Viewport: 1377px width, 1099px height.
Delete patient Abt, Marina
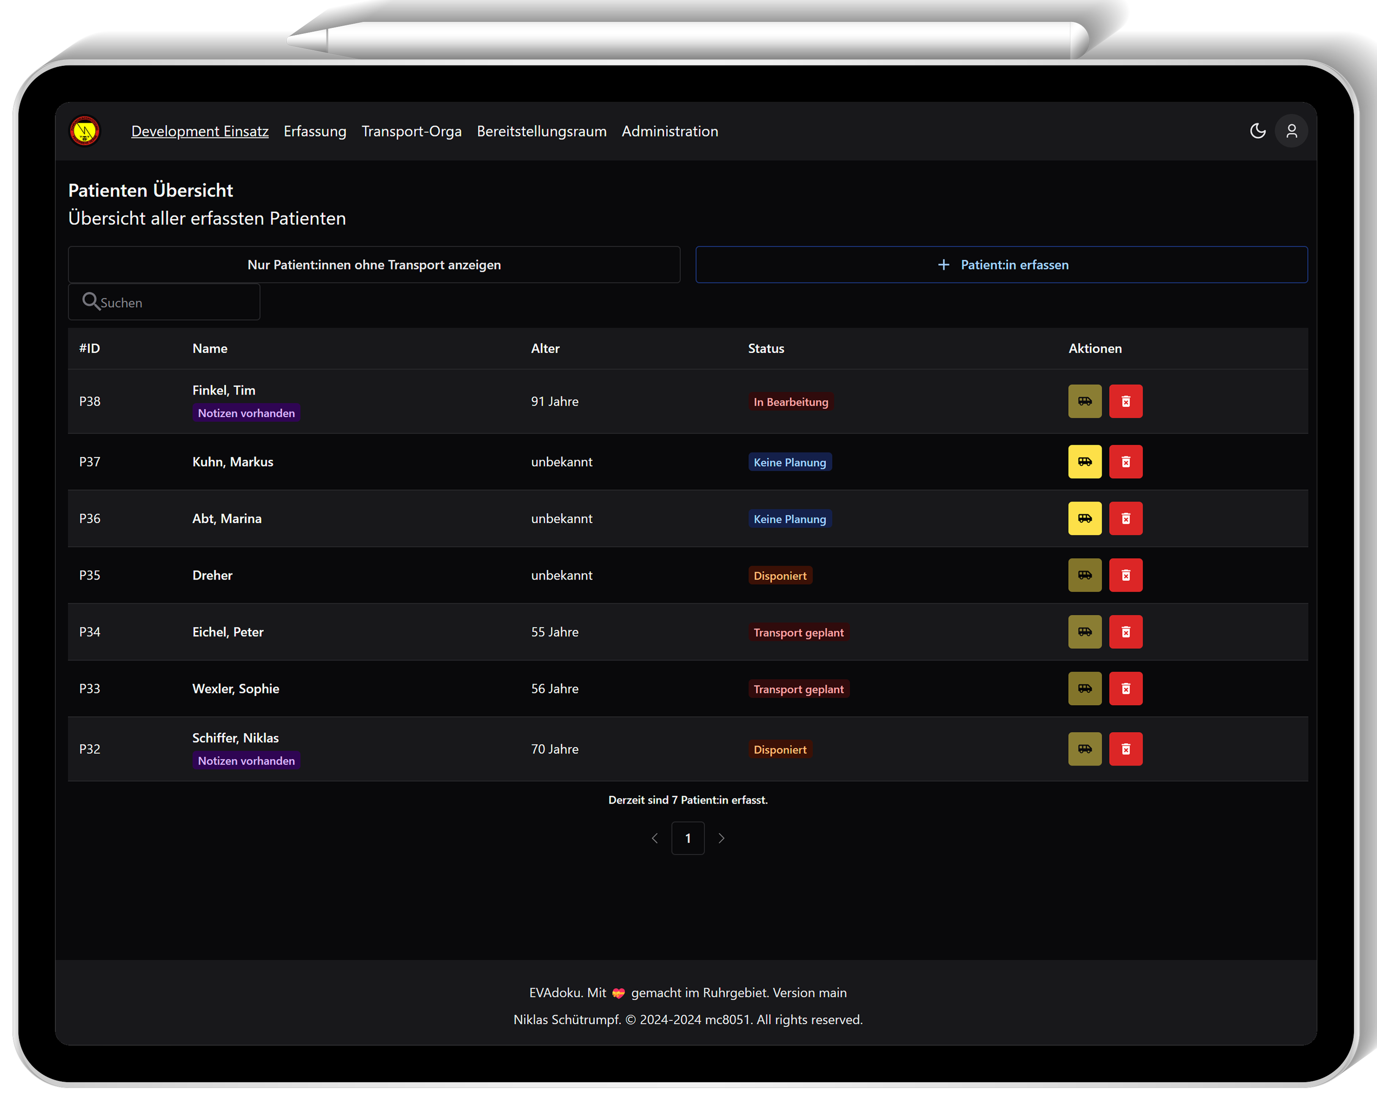[x=1126, y=518]
